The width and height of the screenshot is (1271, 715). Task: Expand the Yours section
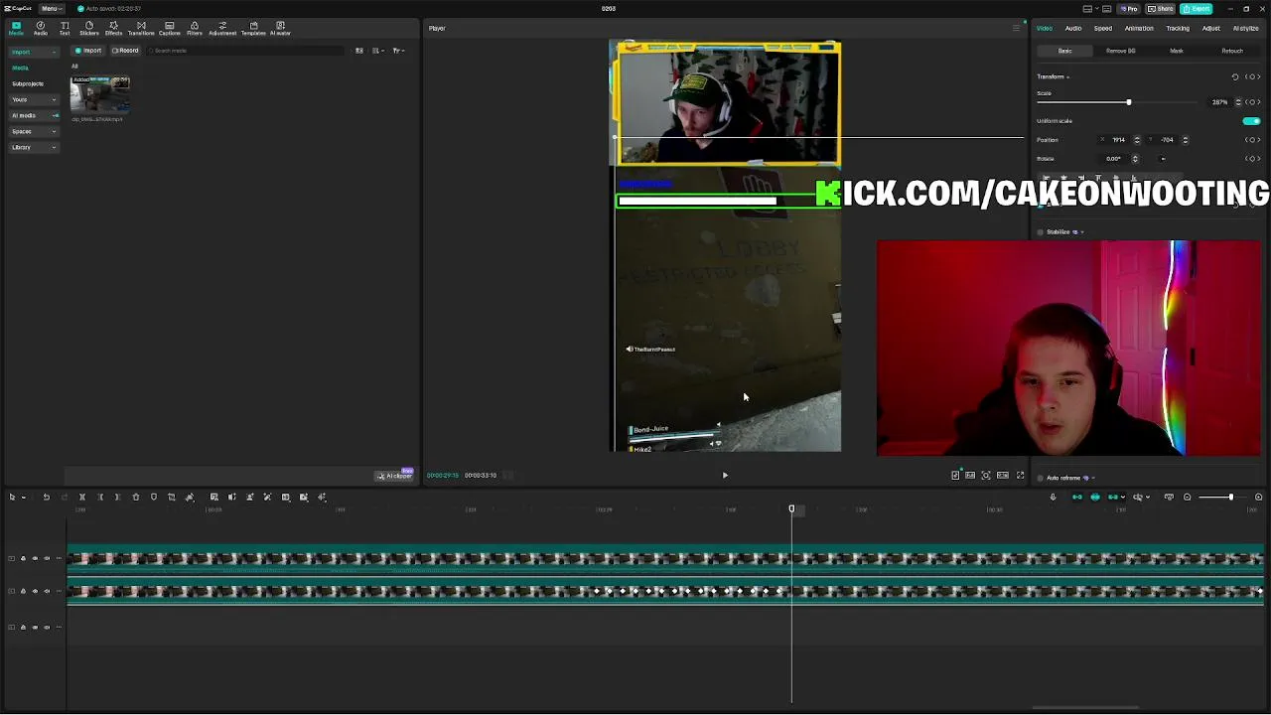(34, 99)
